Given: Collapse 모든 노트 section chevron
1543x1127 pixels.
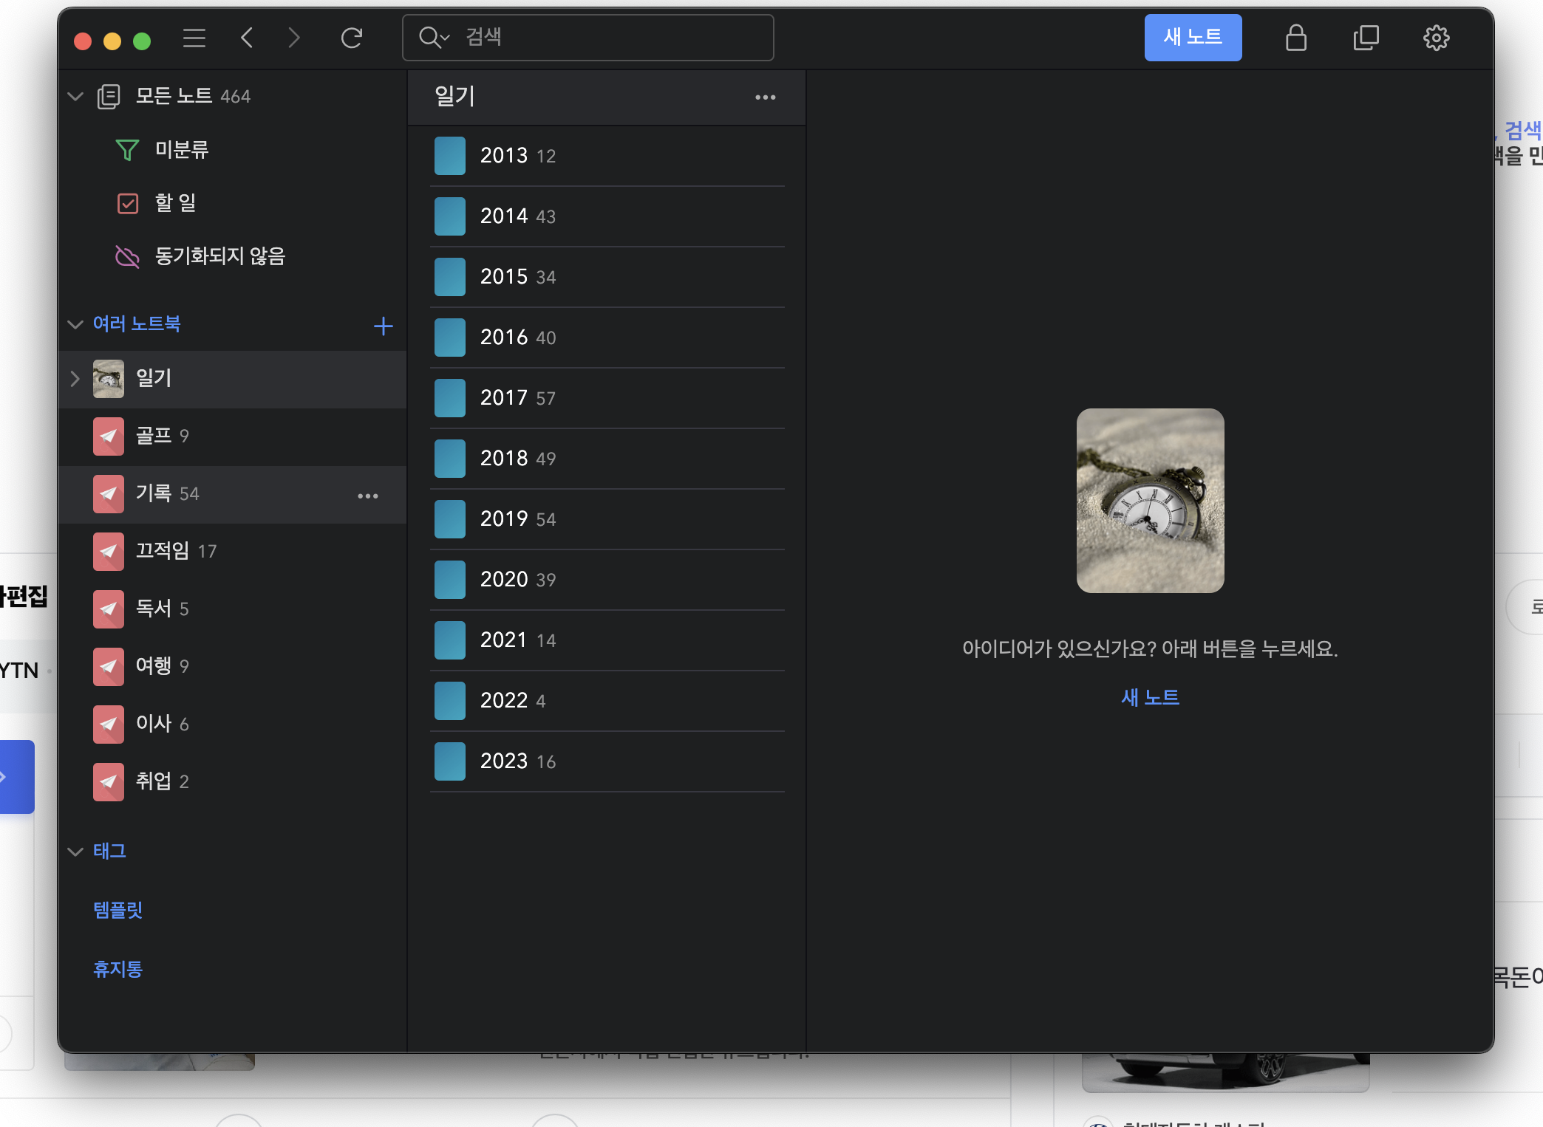Looking at the screenshot, I should point(75,97).
